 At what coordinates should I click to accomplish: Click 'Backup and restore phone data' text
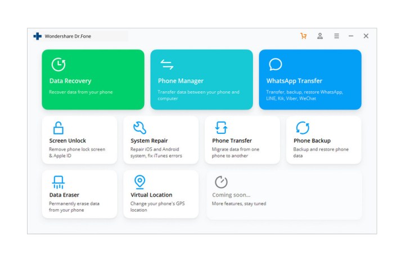pos(321,152)
